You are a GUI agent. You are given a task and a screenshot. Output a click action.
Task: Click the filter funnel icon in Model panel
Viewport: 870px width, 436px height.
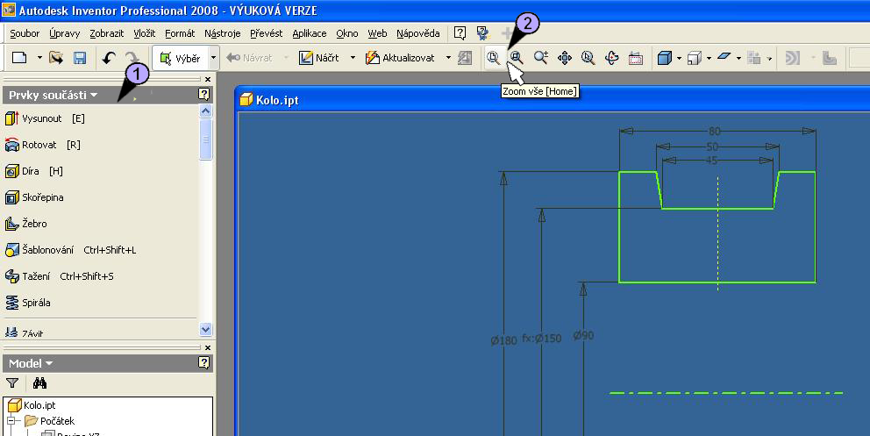(x=12, y=382)
